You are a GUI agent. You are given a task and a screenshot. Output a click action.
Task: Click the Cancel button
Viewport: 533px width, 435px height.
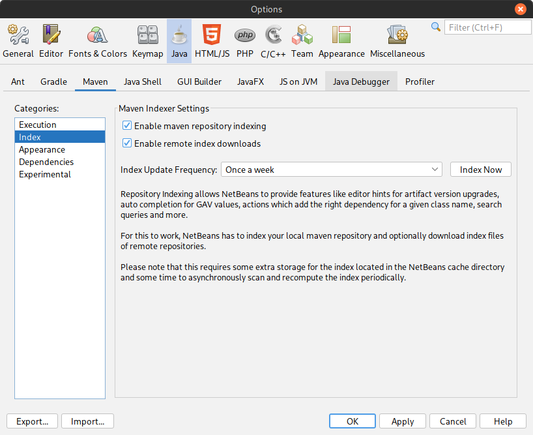click(x=453, y=421)
